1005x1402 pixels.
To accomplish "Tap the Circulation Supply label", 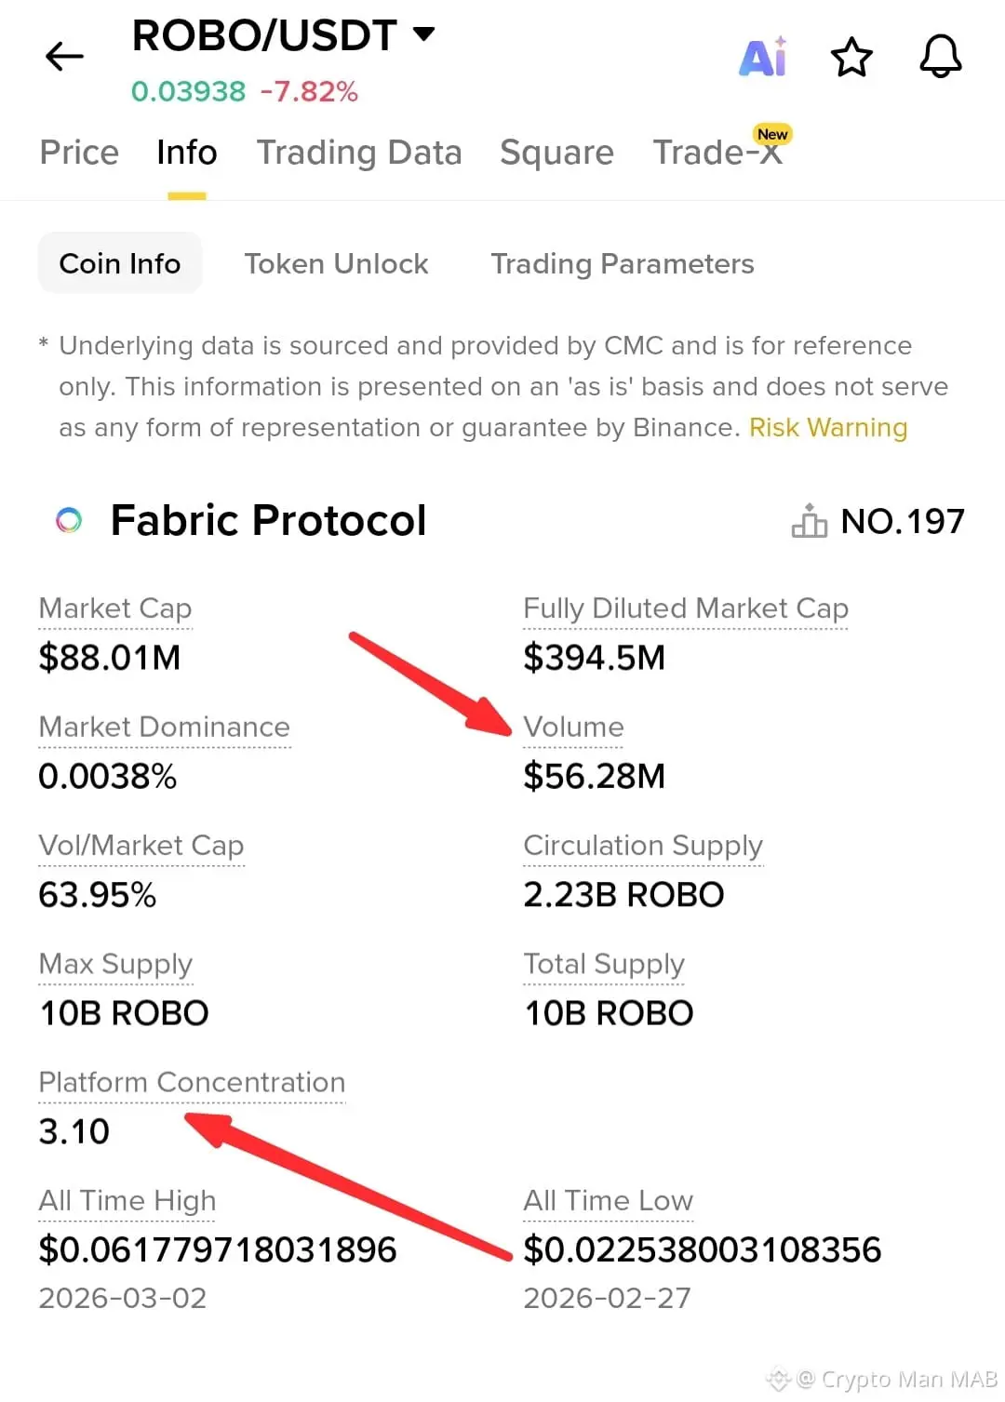I will click(643, 846).
